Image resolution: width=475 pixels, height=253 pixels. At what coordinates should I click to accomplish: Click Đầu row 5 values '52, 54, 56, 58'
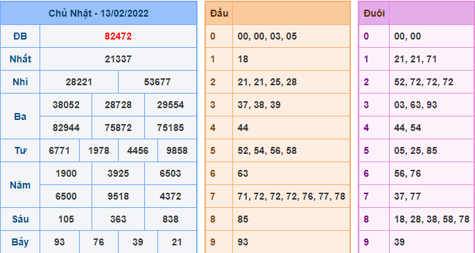[x=267, y=150]
